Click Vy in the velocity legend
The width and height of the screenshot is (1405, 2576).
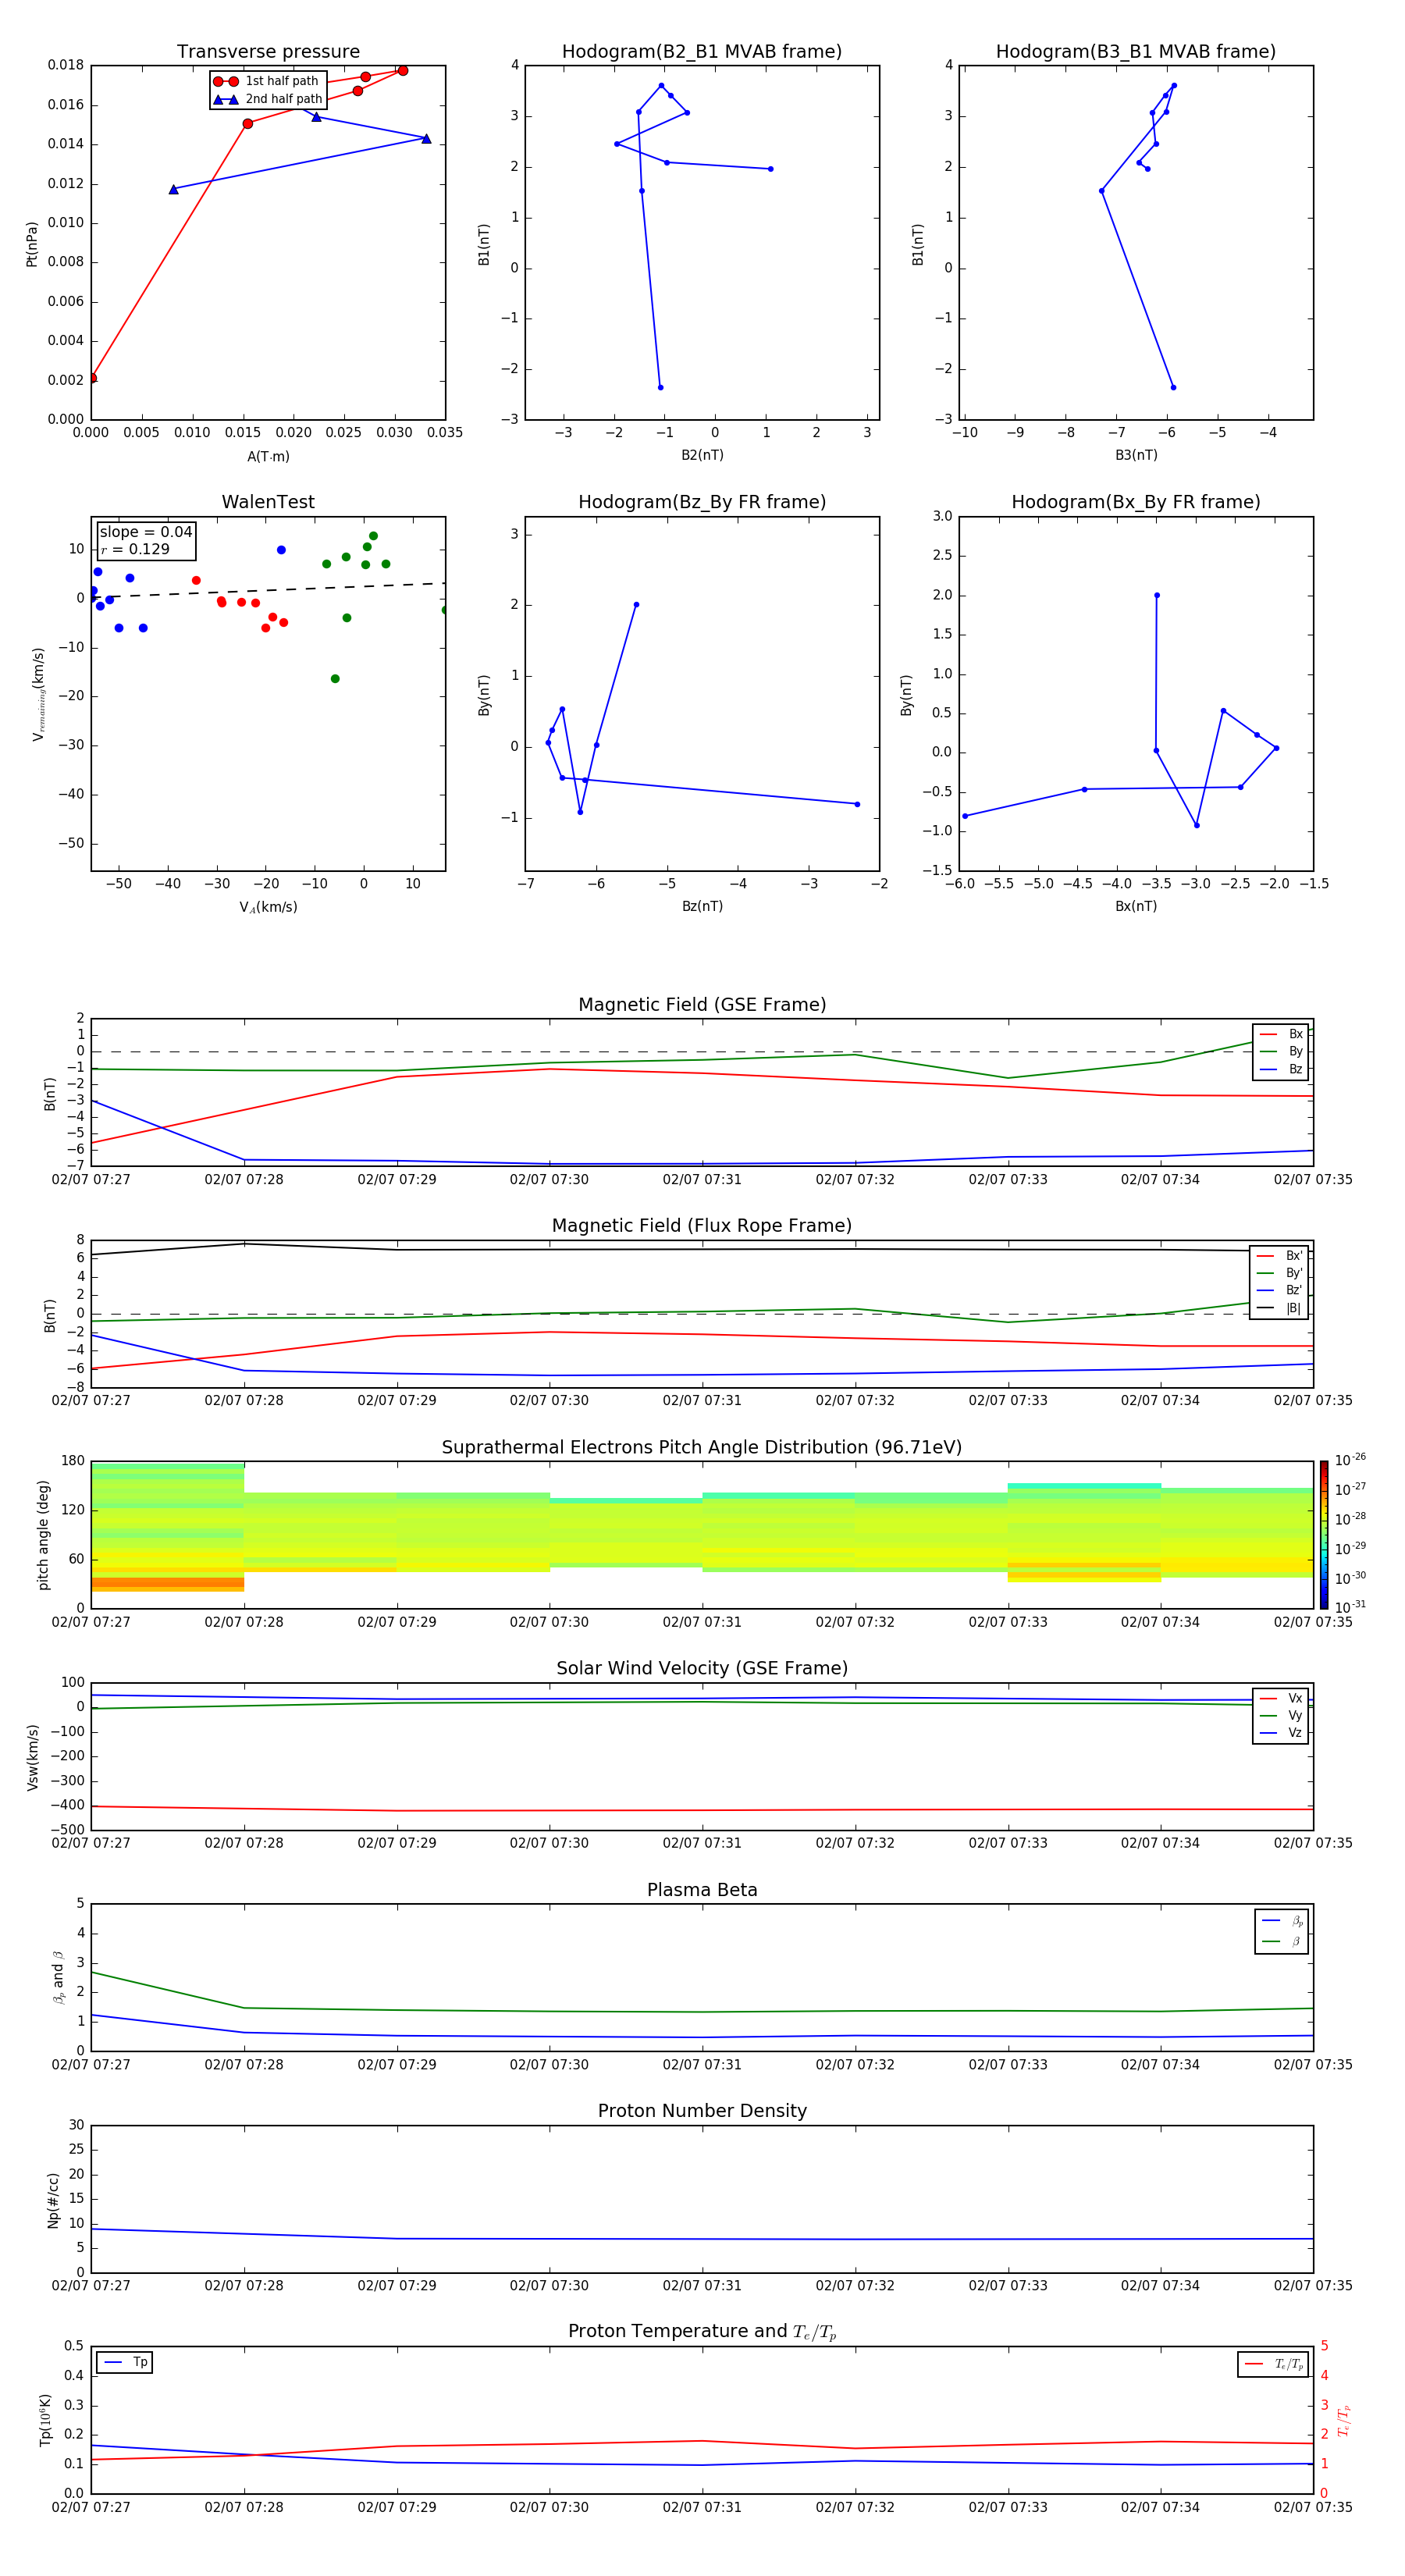tap(1281, 1715)
